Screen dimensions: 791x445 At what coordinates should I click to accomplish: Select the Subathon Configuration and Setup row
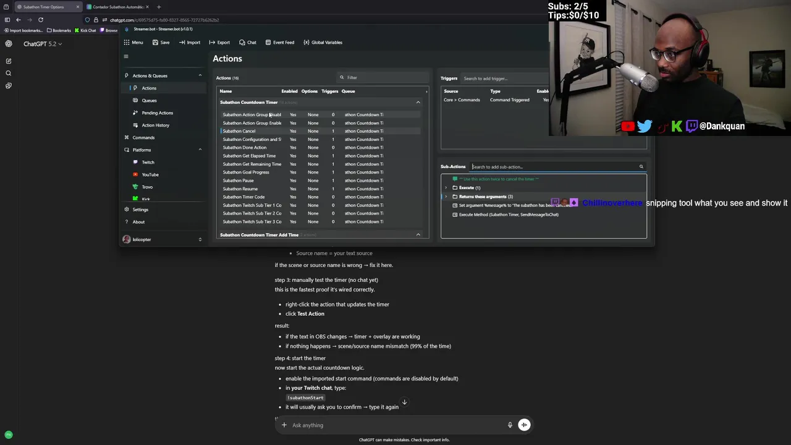pos(320,139)
